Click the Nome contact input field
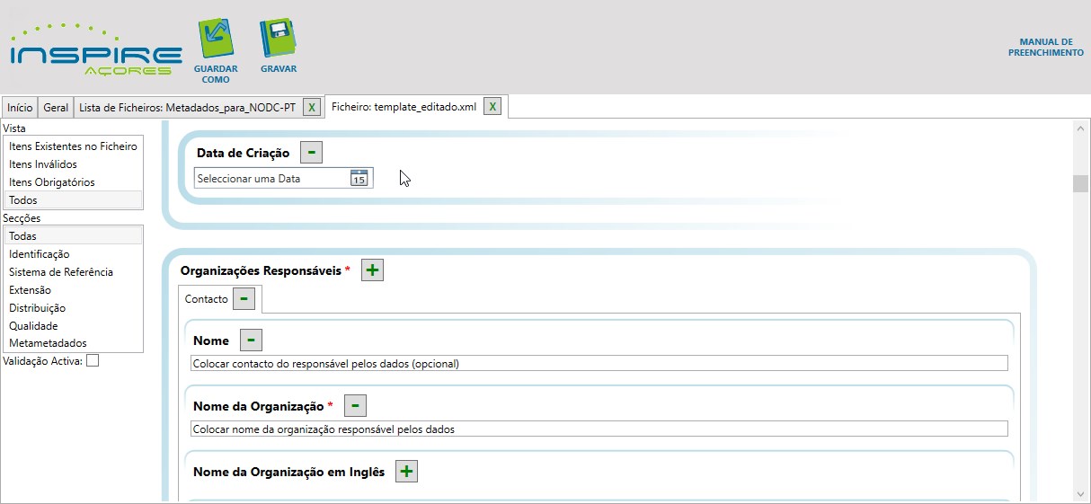The image size is (1091, 504). [599, 364]
